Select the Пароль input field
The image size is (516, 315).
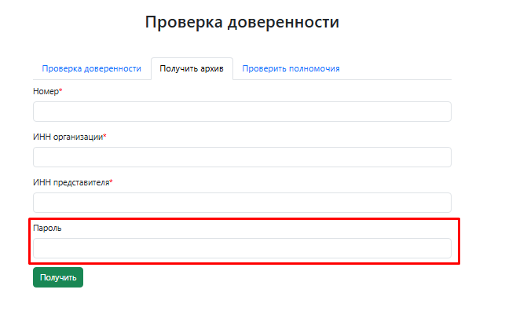[x=242, y=248]
